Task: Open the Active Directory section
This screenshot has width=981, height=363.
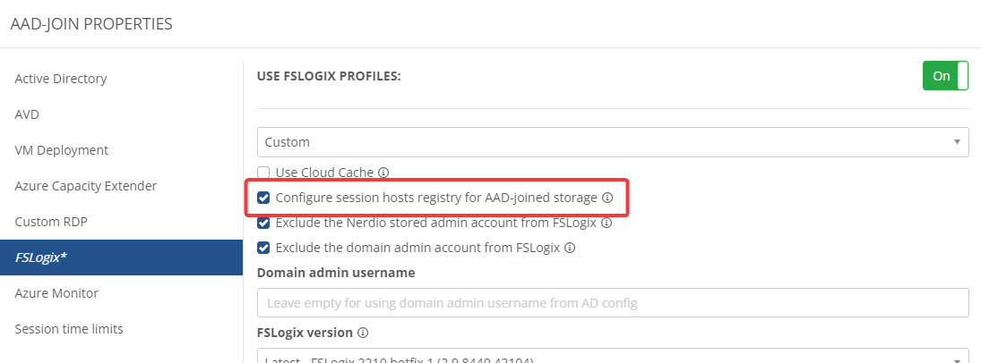Action: click(61, 79)
